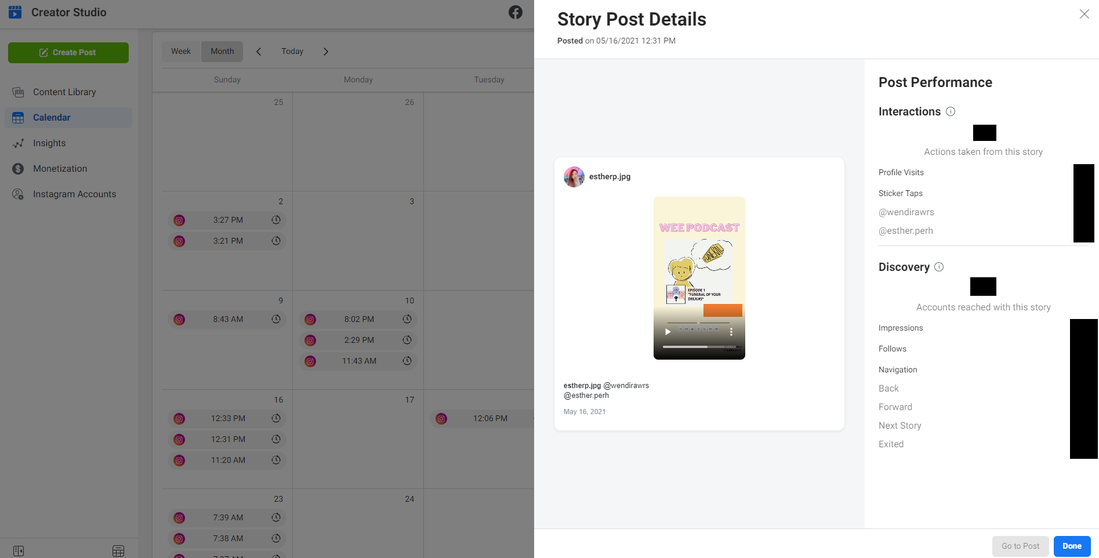Click the Navigation metric label
The width and height of the screenshot is (1099, 558).
point(898,369)
